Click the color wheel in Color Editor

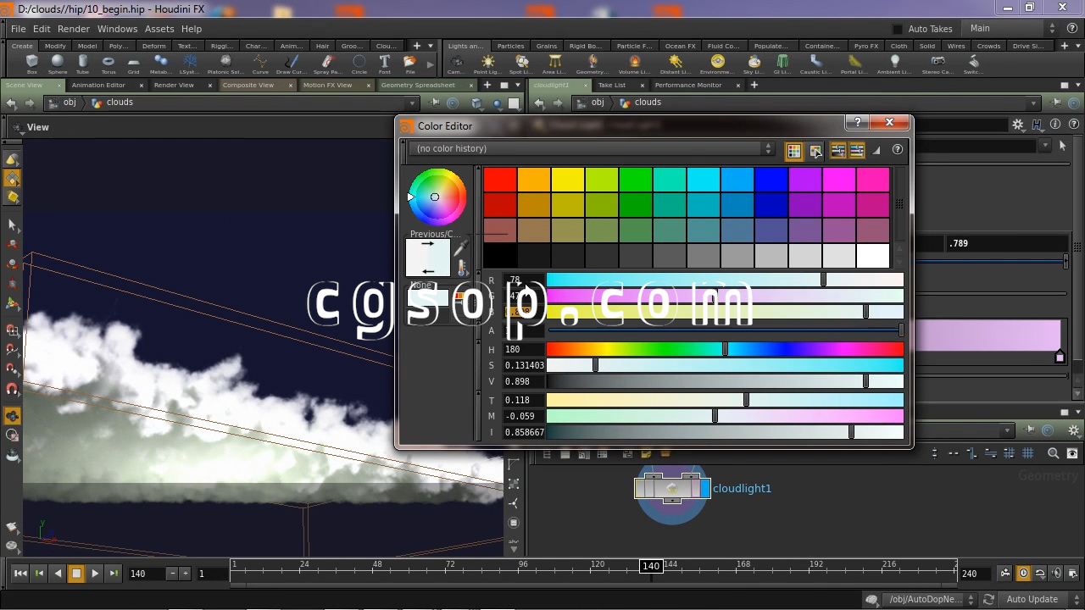point(437,197)
